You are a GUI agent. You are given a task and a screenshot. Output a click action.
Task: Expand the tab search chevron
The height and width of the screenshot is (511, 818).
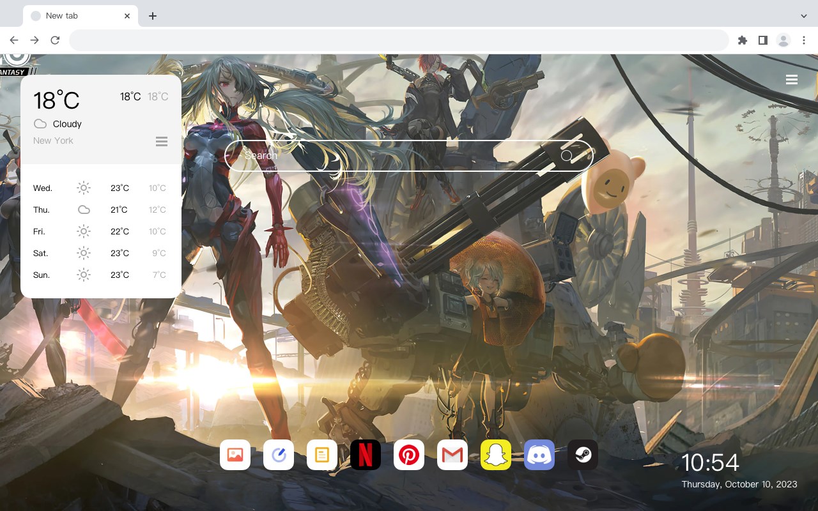804,16
